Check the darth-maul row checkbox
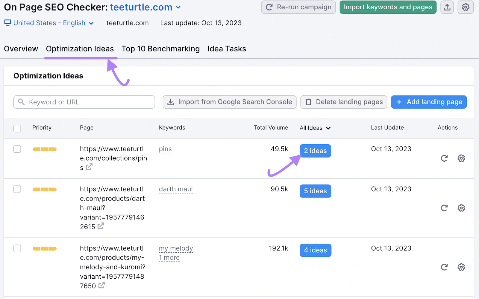This screenshot has height=299, width=479. (x=17, y=189)
